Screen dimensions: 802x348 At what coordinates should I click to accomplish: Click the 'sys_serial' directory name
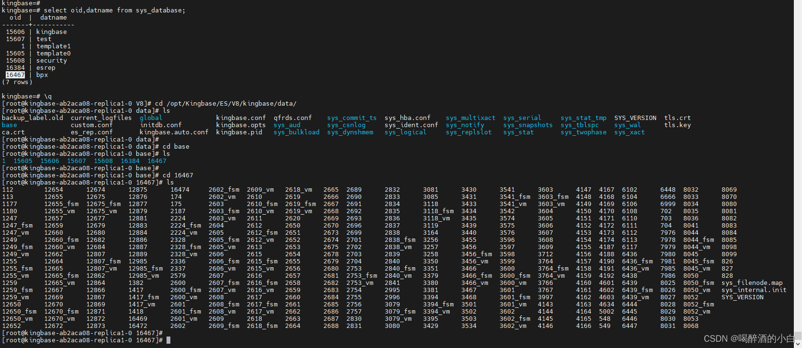coord(523,118)
